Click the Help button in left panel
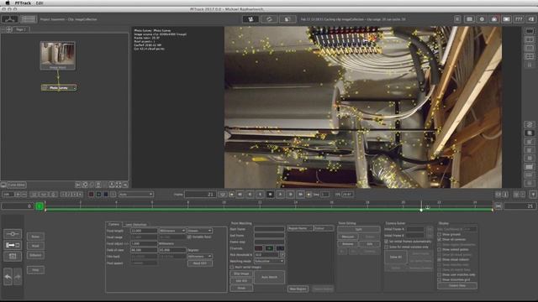Screen dimensions: 538x302 35,270
